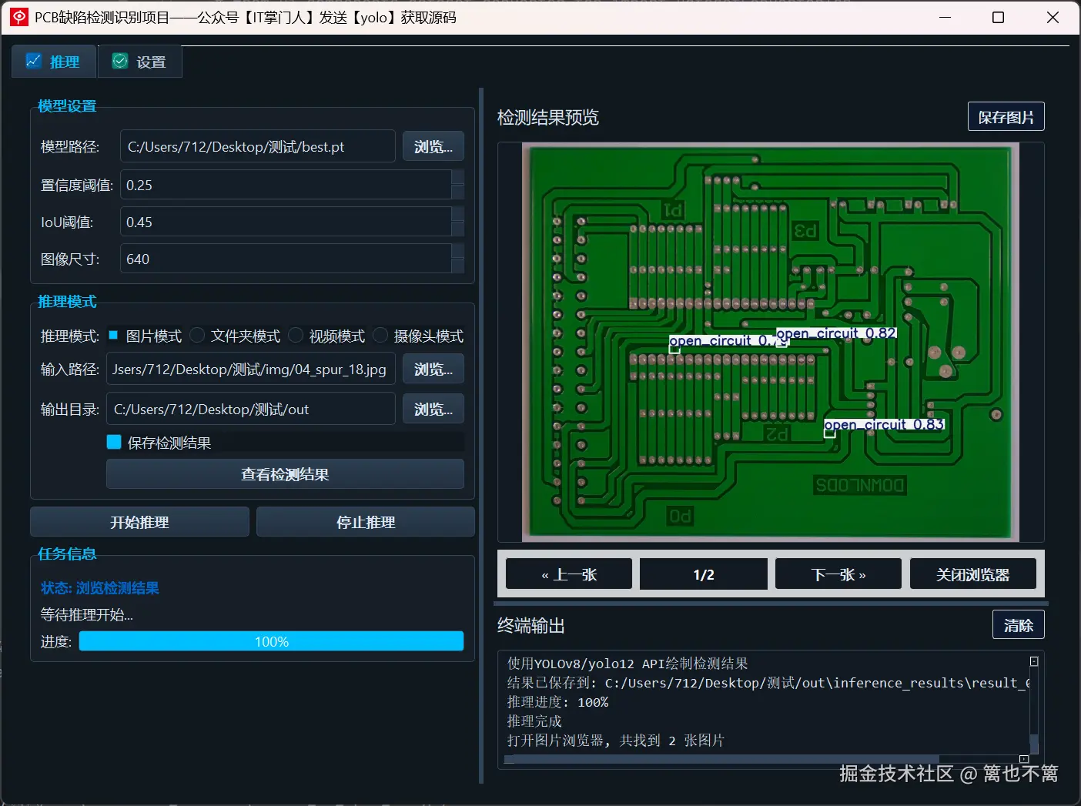
Task: Browse for the 输入路径 file
Action: pyautogui.click(x=433, y=369)
